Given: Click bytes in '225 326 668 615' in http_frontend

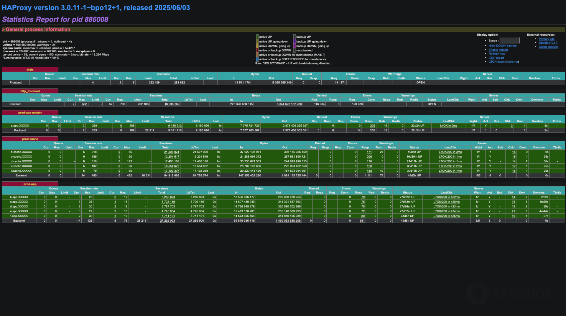Looking at the screenshot, I should tap(241, 104).
